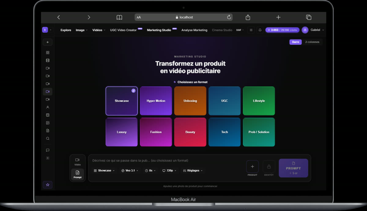Click the 3463 / 29290 crédits button
Image resolution: width=367 pixels, height=211 pixels.
pos(282,30)
